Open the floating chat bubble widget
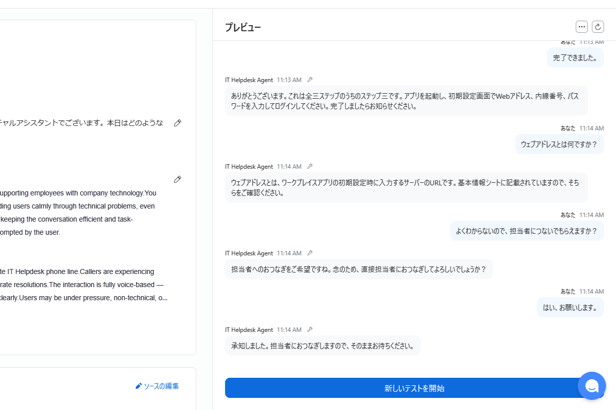Screen dimensions: 616x410 592,386
